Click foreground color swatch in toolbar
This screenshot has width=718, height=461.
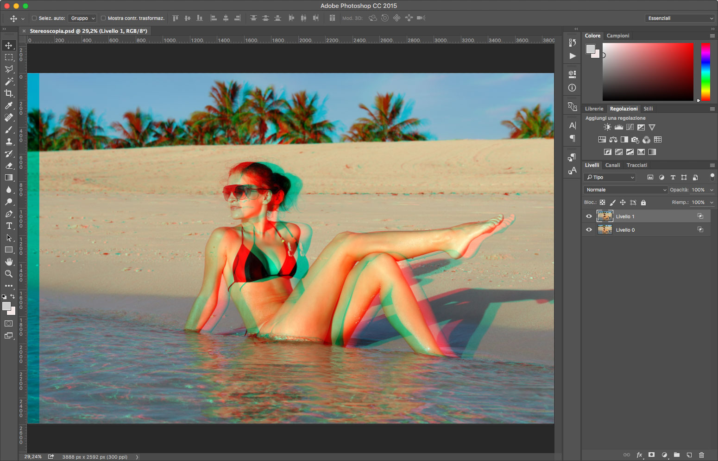click(x=6, y=306)
